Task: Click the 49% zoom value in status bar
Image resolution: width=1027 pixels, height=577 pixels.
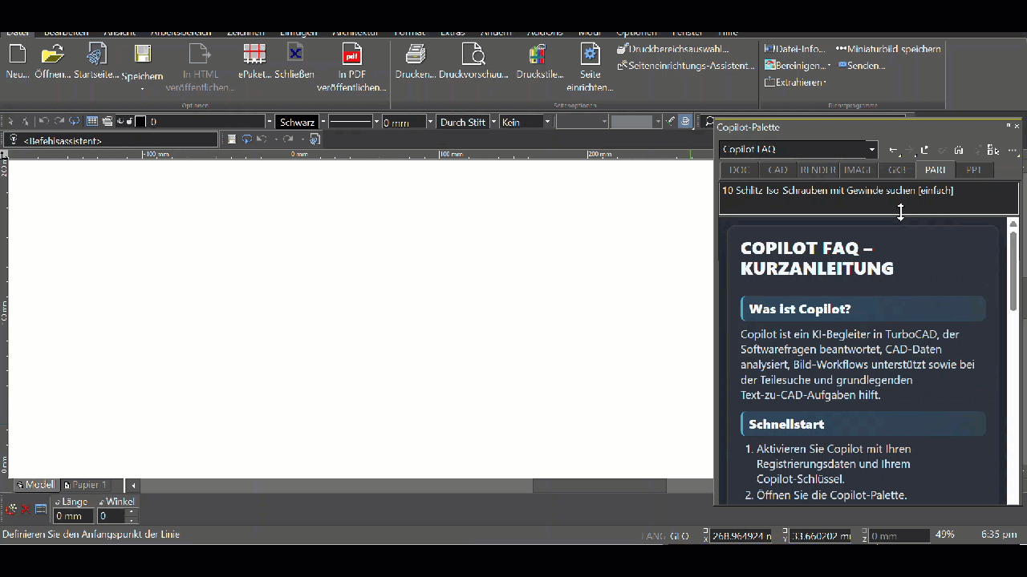Action: (x=945, y=535)
